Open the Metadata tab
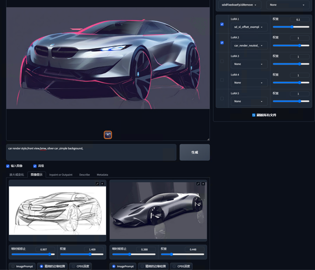The width and height of the screenshot is (315, 270). coord(102,175)
